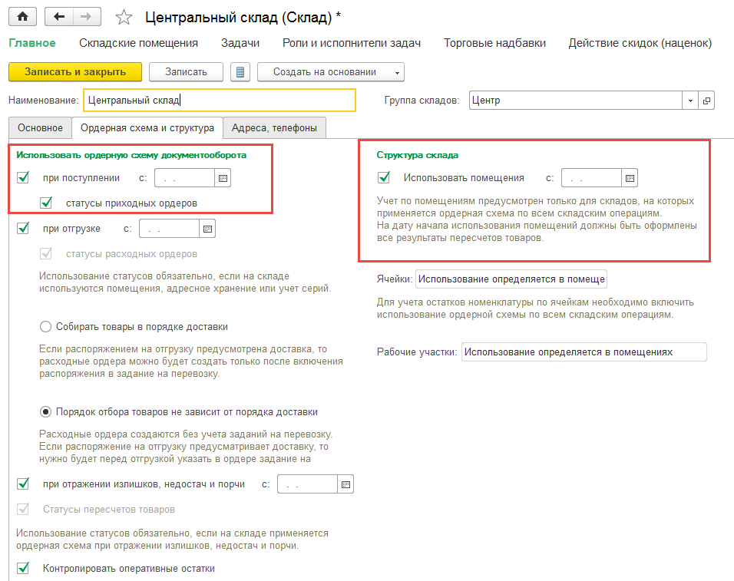This screenshot has width=734, height=581.
Task: Open 'Складские помещения' navigation item
Action: [x=138, y=43]
